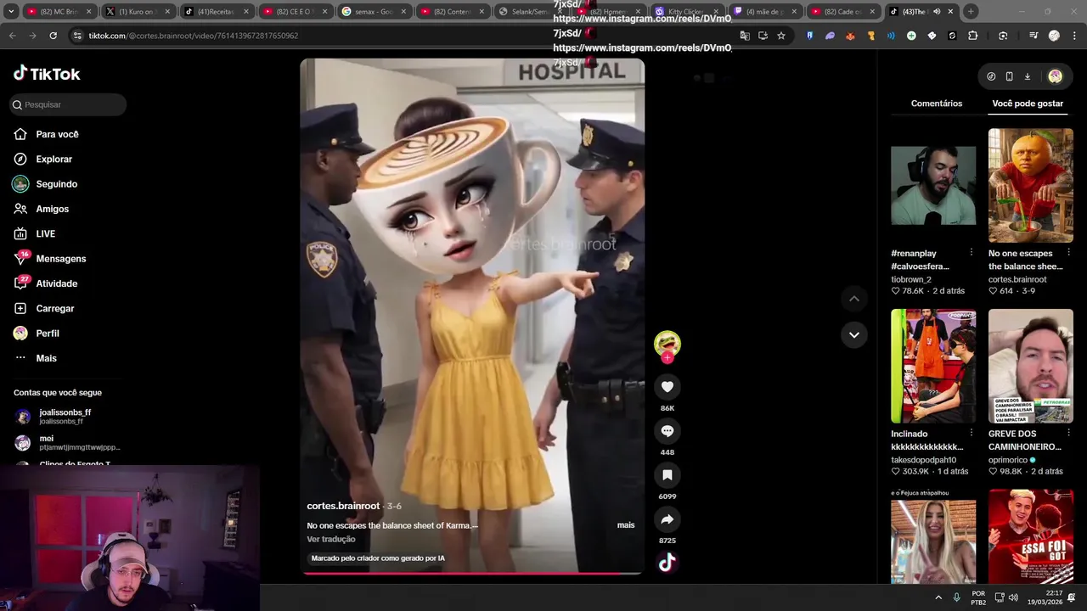The height and width of the screenshot is (611, 1087).
Task: Click the translate page icon in address bar
Action: click(745, 36)
